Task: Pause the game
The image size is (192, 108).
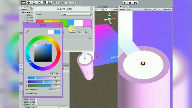Action: (x=130, y=3)
